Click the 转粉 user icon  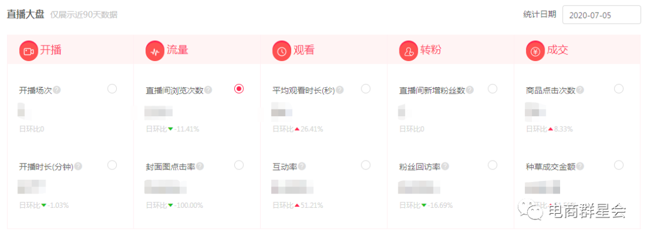coord(409,51)
